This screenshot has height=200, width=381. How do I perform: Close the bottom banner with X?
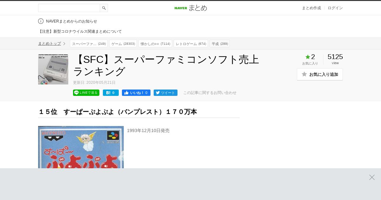coord(372,177)
